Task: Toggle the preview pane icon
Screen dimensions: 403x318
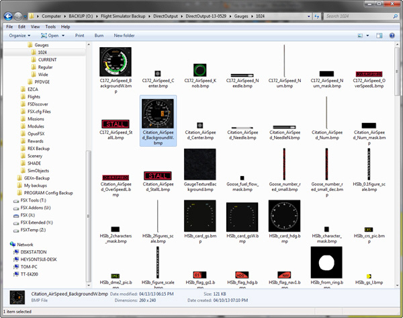Action: coord(379,36)
